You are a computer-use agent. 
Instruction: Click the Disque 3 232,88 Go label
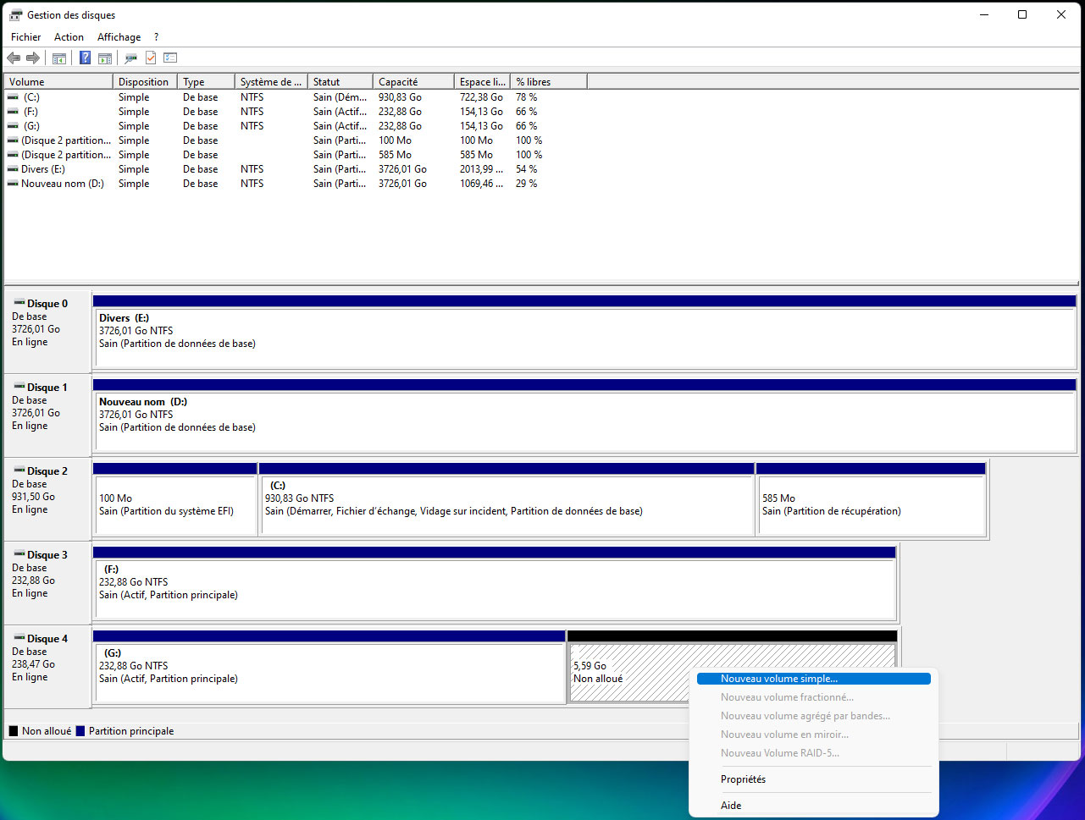tap(33, 581)
